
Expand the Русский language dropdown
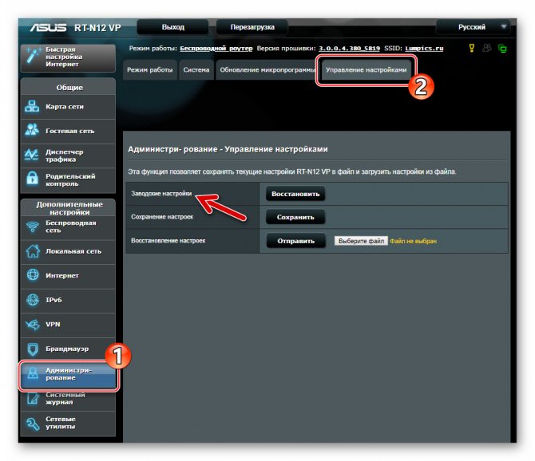pos(474,27)
